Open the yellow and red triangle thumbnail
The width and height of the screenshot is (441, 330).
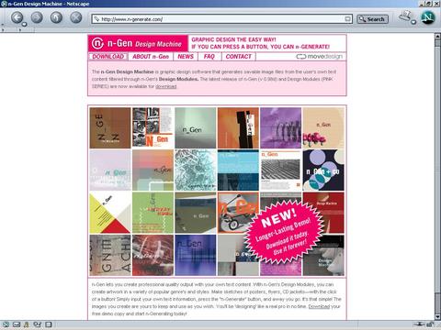[x=110, y=213]
